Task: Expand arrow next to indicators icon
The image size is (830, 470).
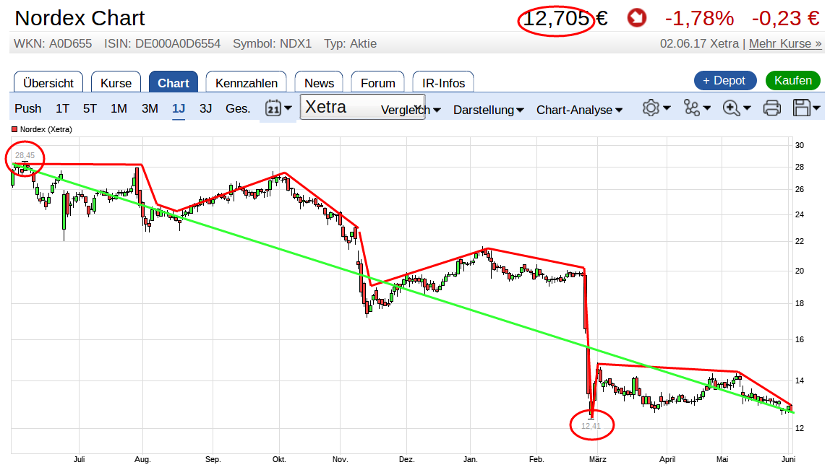Action: (x=706, y=108)
